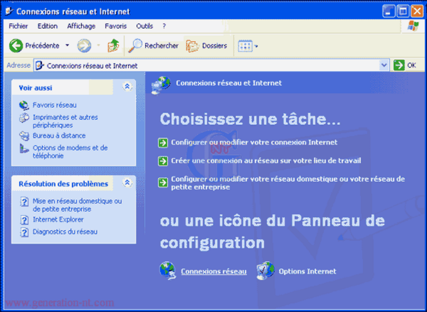Go back with the Précédente arrow icon

[x=16, y=45]
